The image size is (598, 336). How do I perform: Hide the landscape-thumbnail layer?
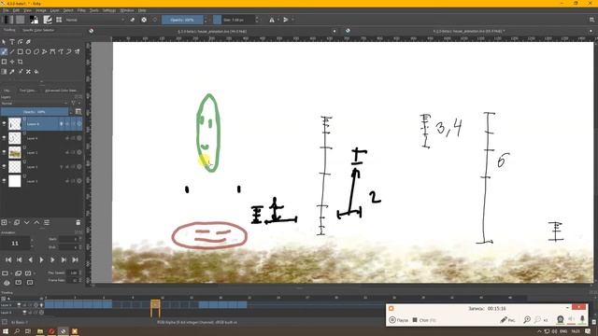coord(4,152)
